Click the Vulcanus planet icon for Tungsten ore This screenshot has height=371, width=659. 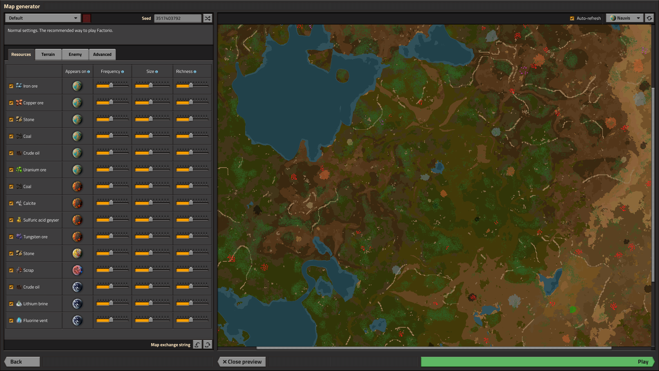[x=77, y=237]
